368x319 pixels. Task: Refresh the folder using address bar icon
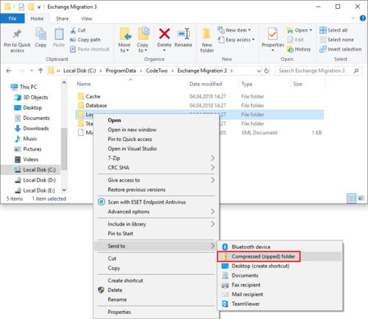[x=266, y=71]
